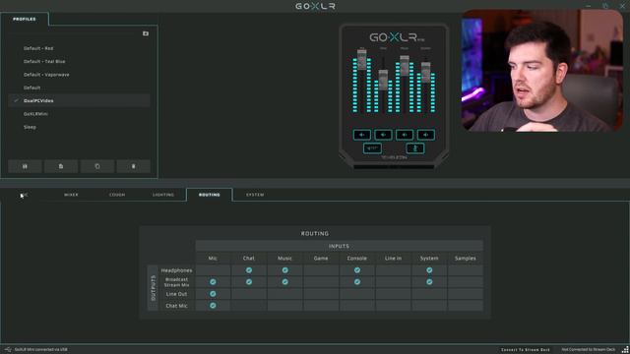
Task: Click the Not Connected to Stream Deck status
Action: [x=589, y=350]
